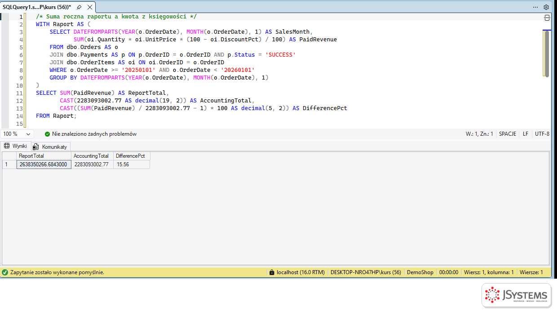Viewport: 557px width, 311px height.
Task: Open the gear settings icon
Action: (546, 7)
